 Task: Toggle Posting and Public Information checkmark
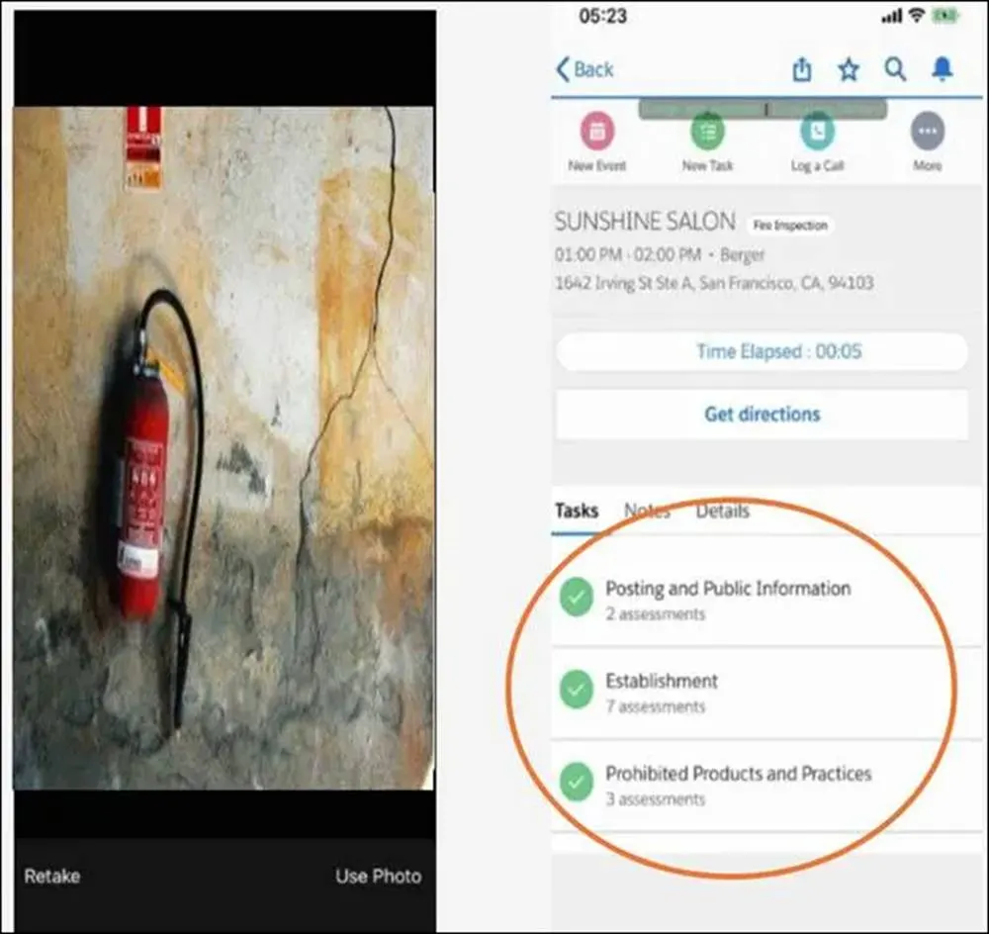tap(577, 597)
